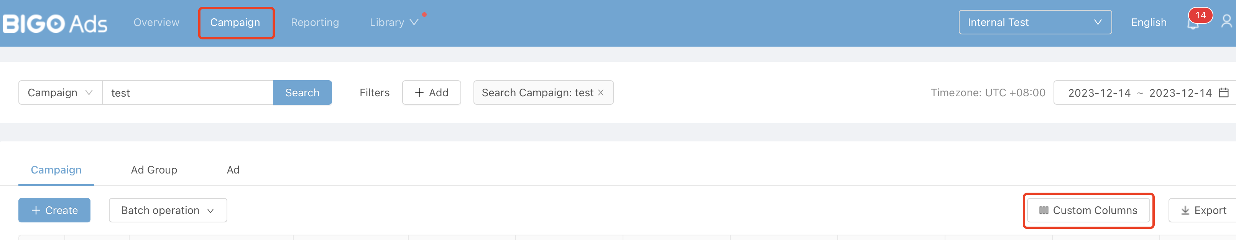
Task: Open the Library menu
Action: tap(393, 23)
